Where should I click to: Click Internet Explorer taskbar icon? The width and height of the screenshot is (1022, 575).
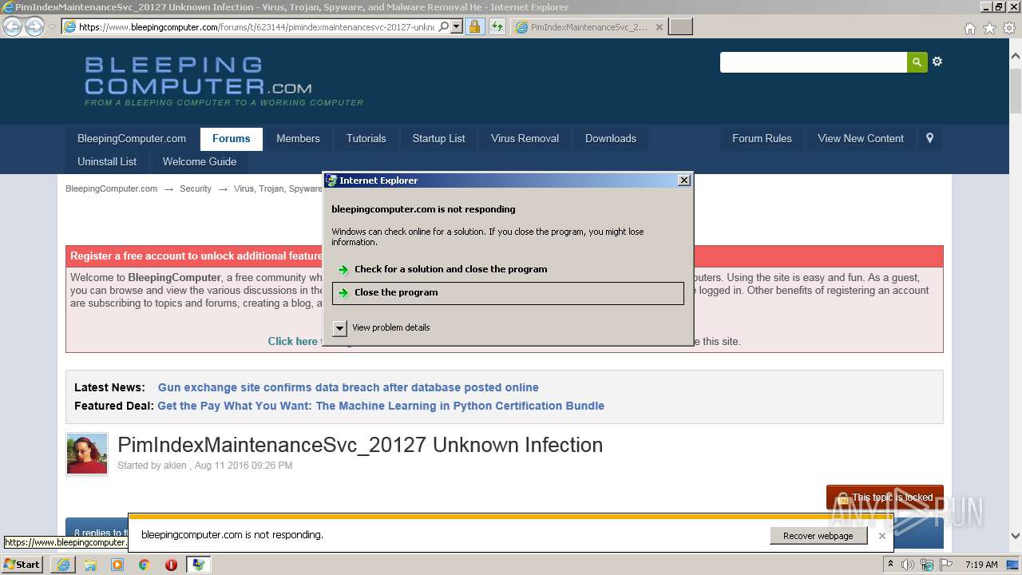point(63,565)
